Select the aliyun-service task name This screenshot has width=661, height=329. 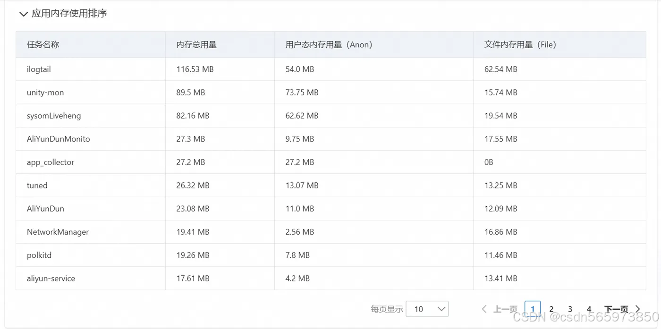(x=51, y=278)
